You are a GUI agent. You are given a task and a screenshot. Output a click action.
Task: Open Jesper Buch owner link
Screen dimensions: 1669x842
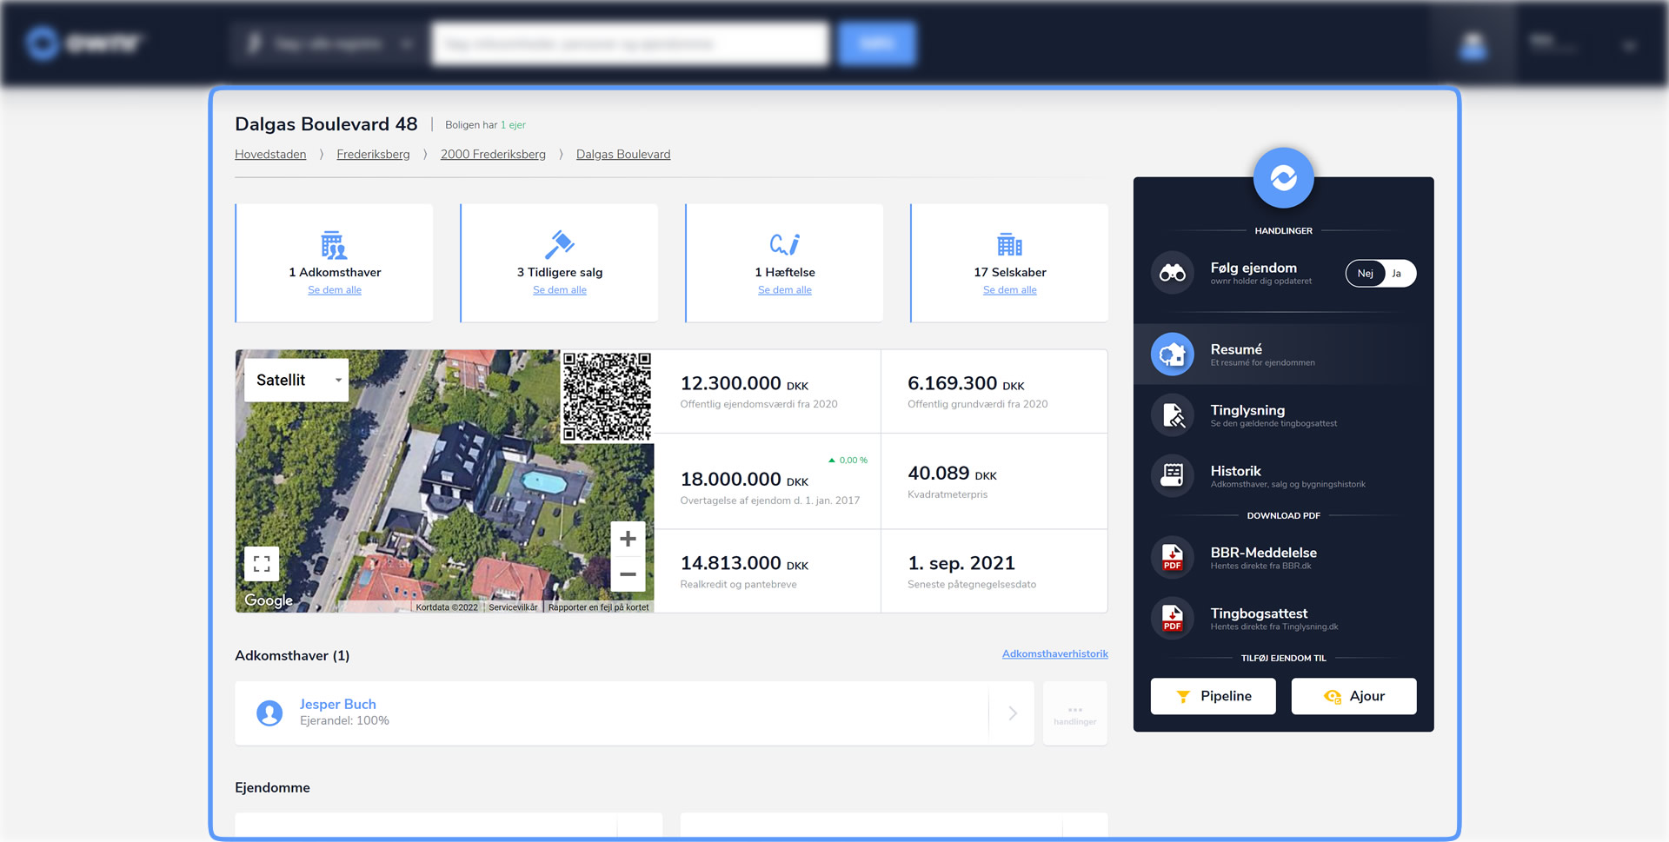coord(337,705)
